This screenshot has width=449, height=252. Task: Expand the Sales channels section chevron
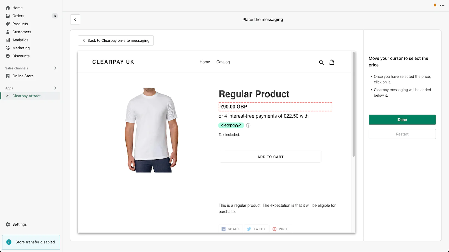[55, 68]
